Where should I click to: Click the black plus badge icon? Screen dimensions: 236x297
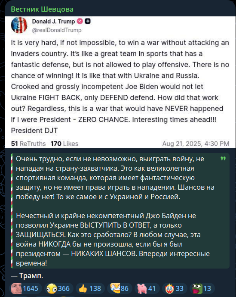(x=88, y=21)
